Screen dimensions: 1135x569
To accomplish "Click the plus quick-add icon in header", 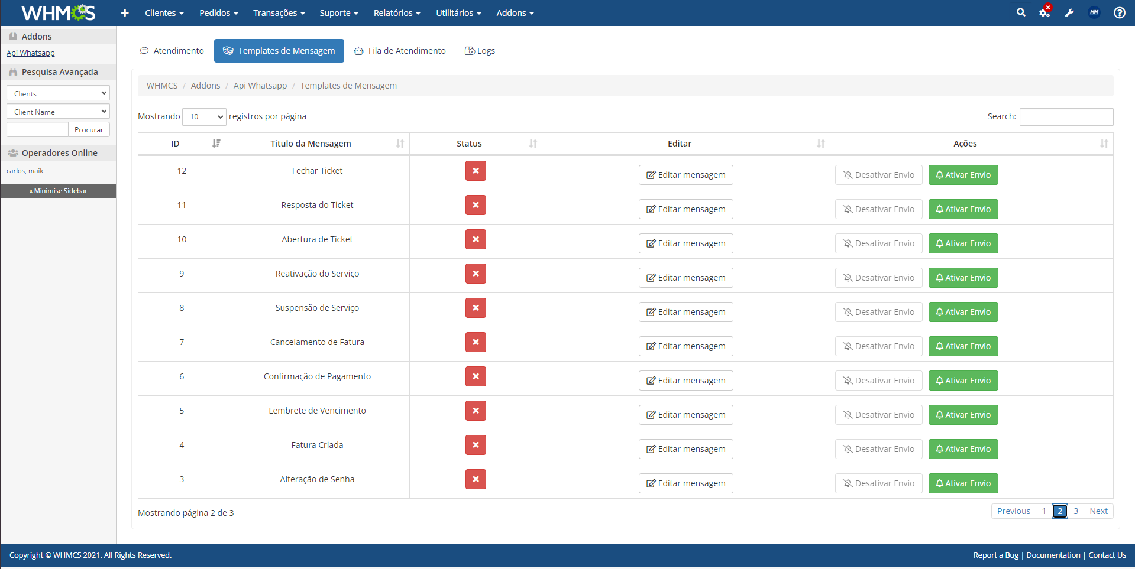I will point(125,12).
